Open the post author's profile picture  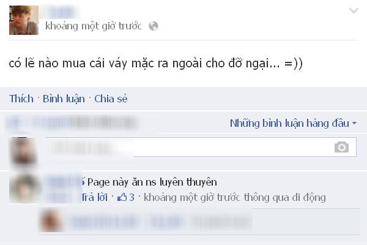[x=24, y=20]
